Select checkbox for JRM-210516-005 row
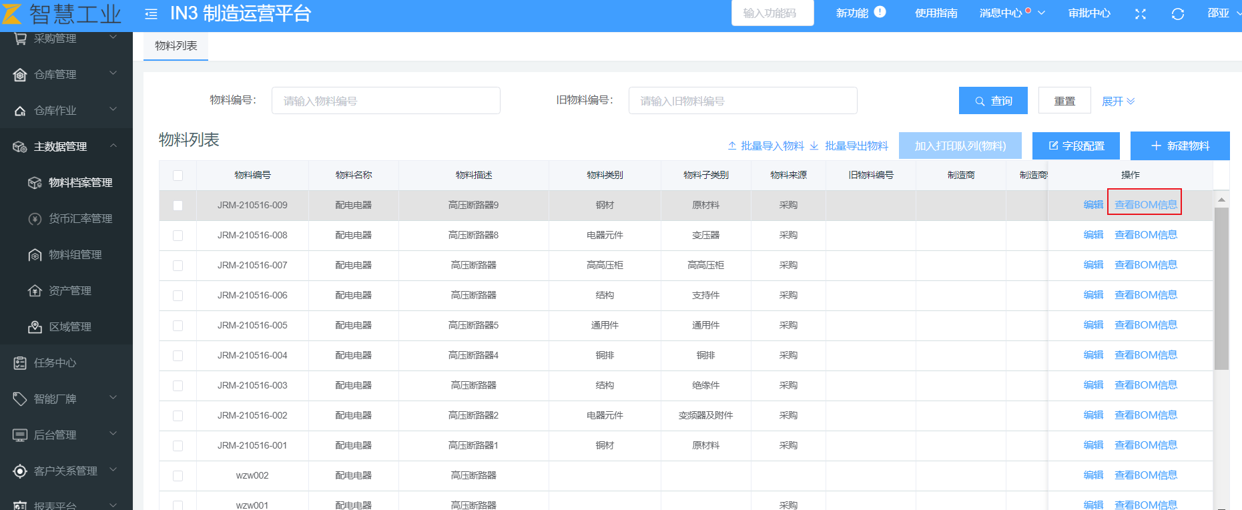 [x=178, y=326]
